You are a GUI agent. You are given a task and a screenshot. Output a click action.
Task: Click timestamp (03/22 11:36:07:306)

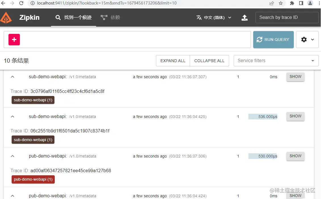click(x=188, y=156)
